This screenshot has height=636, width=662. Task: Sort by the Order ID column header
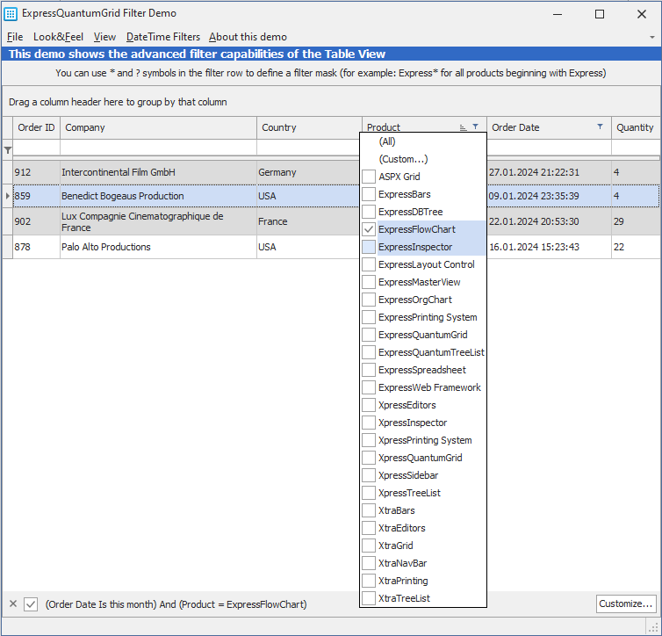(x=36, y=127)
